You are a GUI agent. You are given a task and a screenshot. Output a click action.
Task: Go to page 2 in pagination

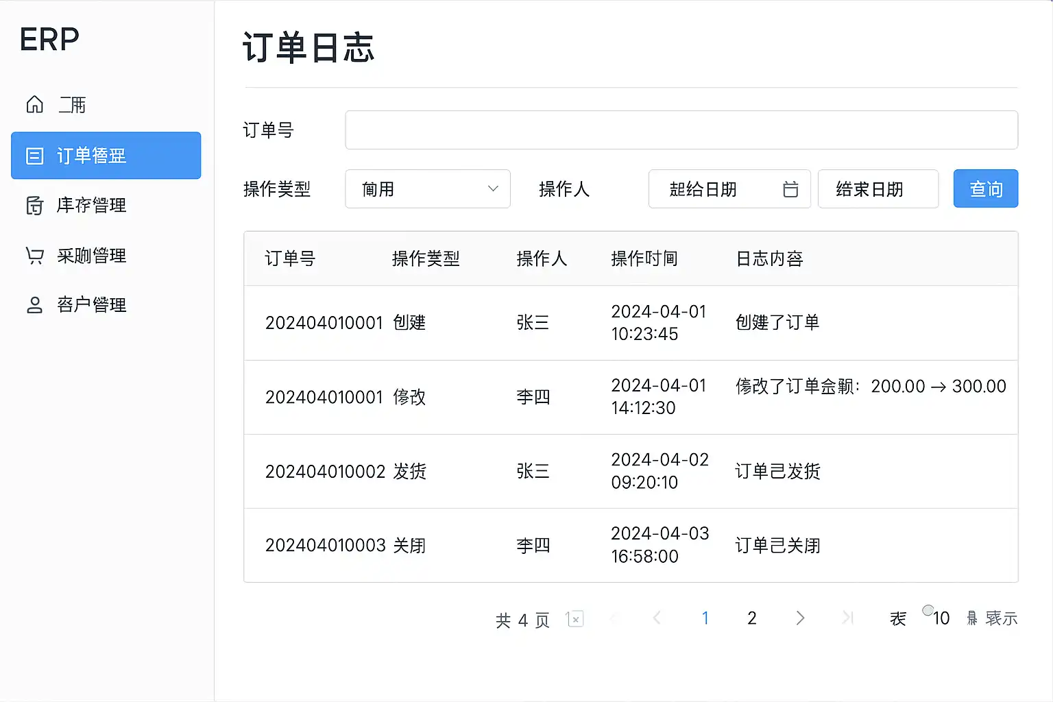[x=751, y=618]
